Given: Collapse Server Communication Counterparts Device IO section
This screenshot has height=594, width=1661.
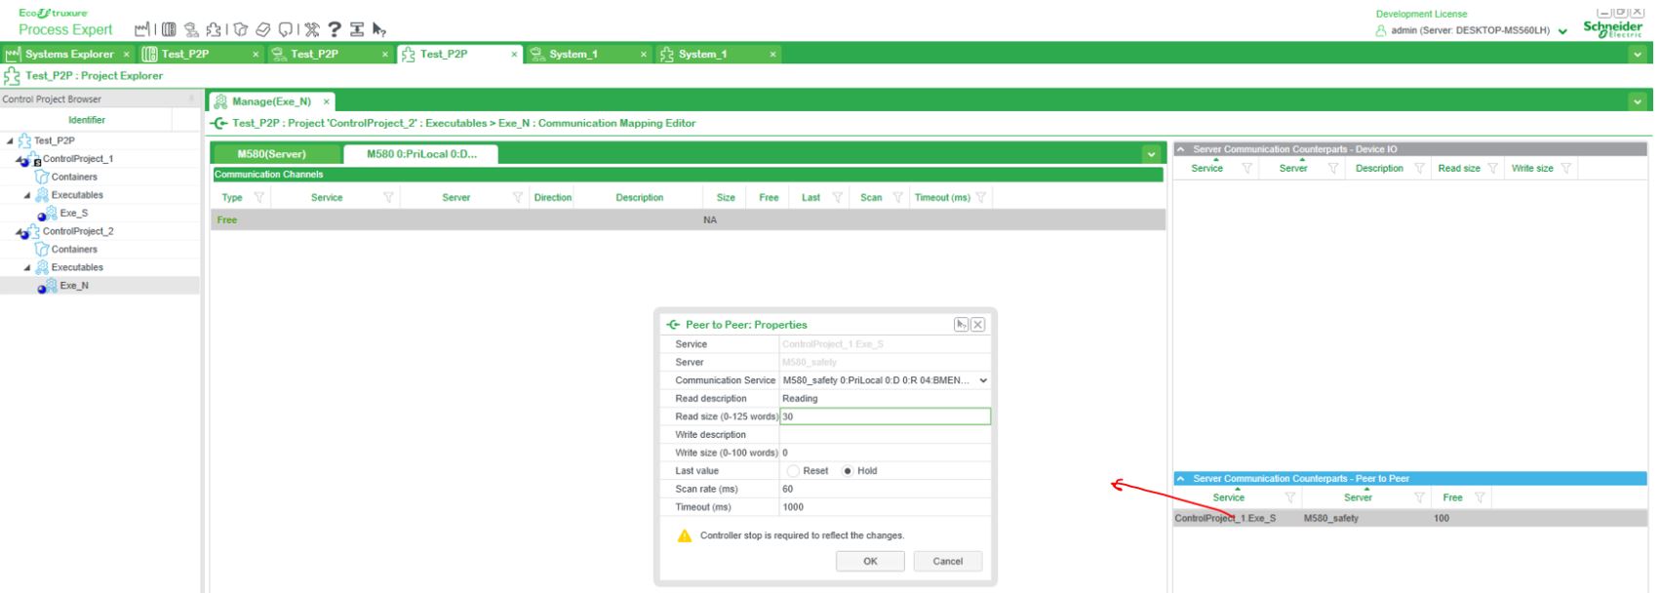Looking at the screenshot, I should point(1181,149).
